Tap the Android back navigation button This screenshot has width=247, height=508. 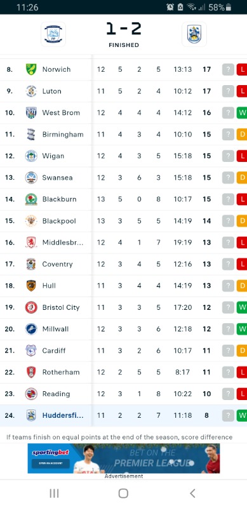point(192,493)
